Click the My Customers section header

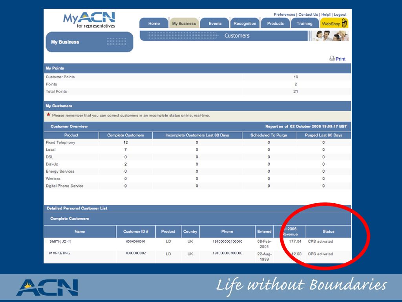197,106
